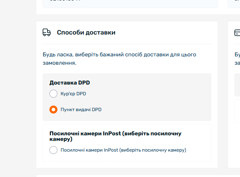Select the Кур'єр DPD radio button
The height and width of the screenshot is (177, 240).
pos(53,94)
